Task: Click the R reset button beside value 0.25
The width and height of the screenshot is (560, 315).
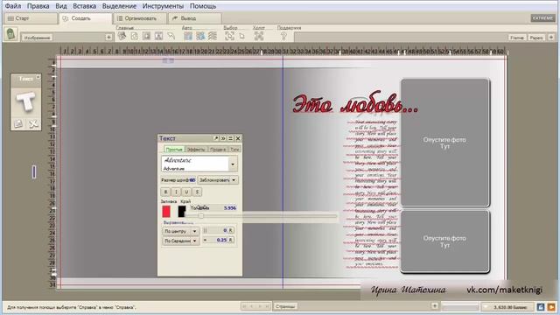Action: pos(231,240)
